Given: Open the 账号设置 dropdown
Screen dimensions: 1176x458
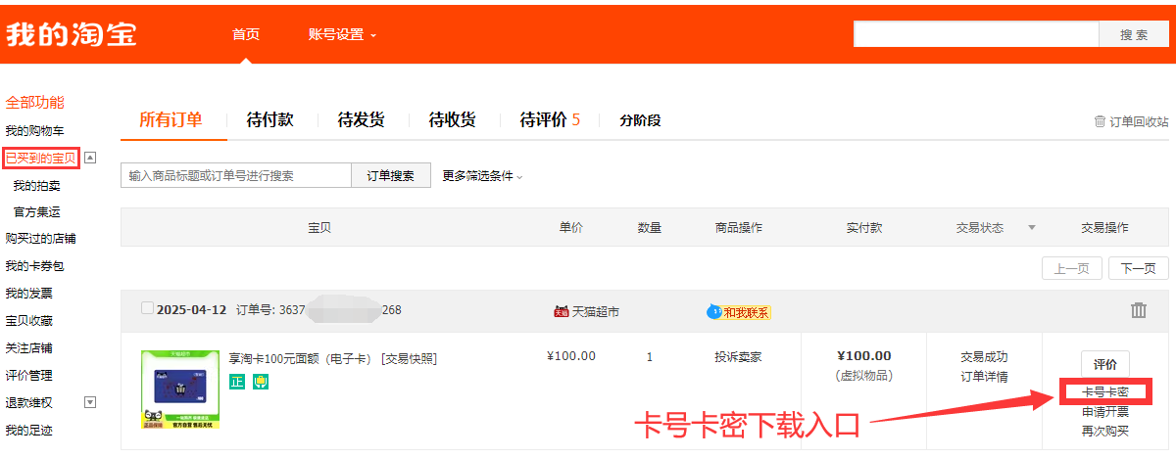Looking at the screenshot, I should [342, 34].
